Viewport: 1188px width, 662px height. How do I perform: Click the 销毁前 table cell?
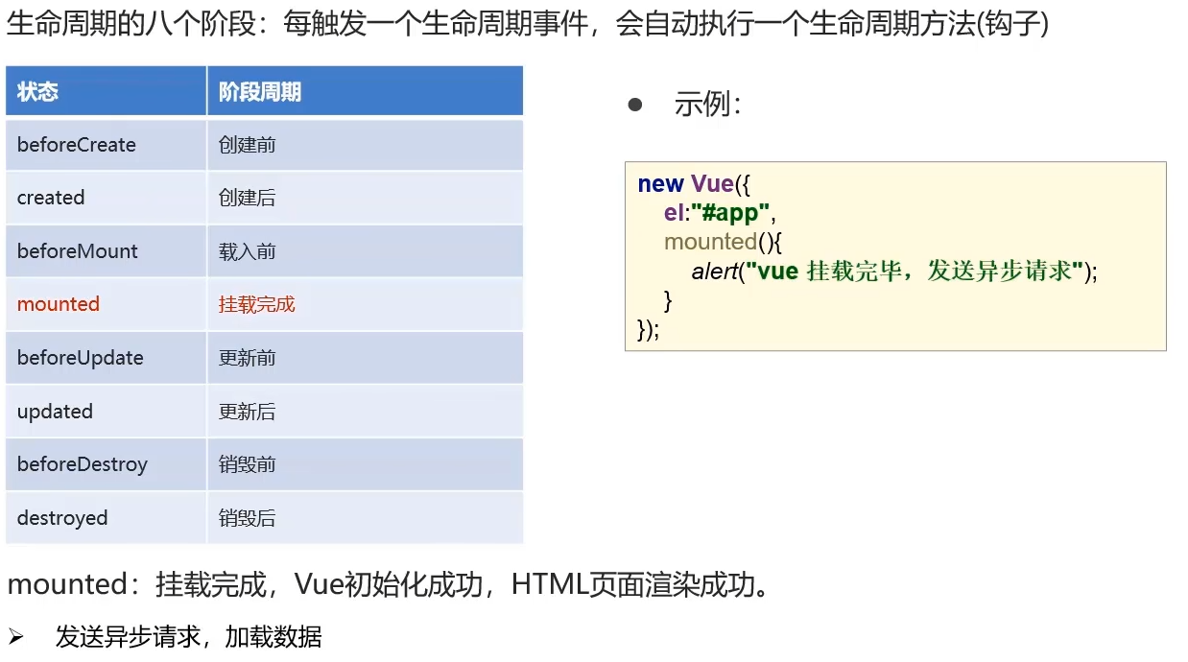(248, 464)
